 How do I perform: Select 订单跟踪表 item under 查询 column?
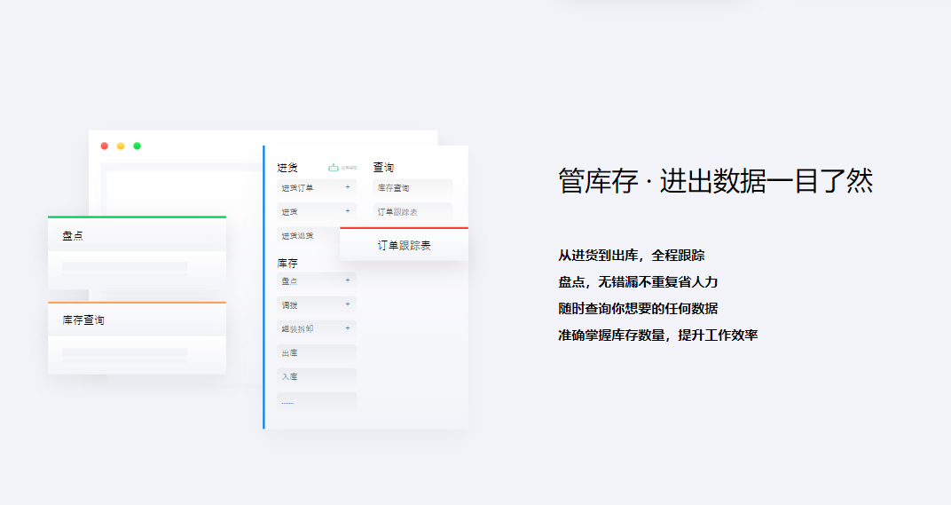[413, 212]
